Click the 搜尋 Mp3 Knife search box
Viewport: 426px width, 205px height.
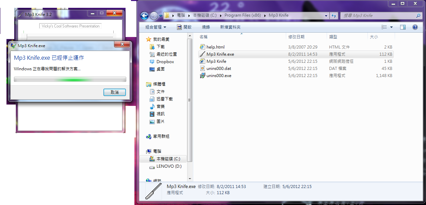pos(381,16)
